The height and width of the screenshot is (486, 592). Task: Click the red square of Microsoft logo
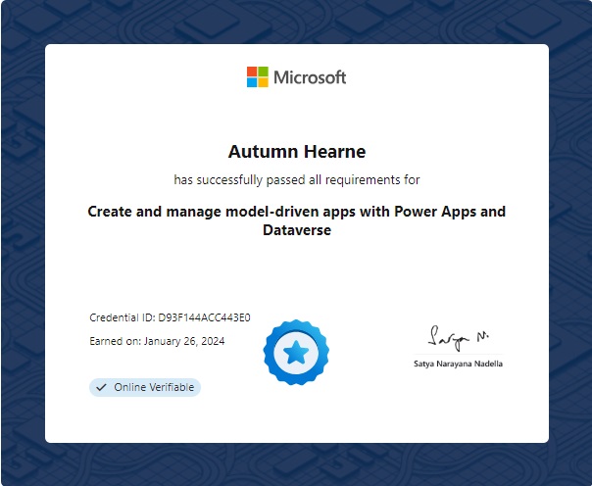[252, 72]
